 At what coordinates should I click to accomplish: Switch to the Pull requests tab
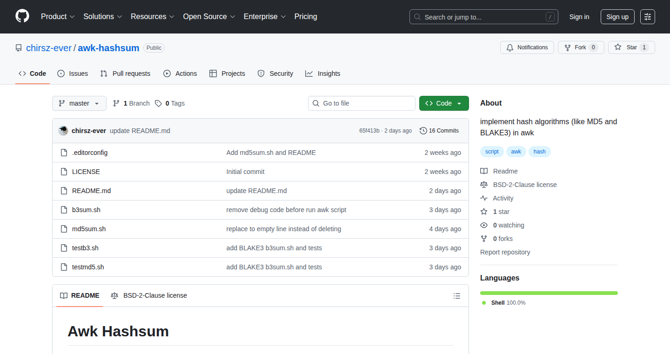pyautogui.click(x=126, y=73)
